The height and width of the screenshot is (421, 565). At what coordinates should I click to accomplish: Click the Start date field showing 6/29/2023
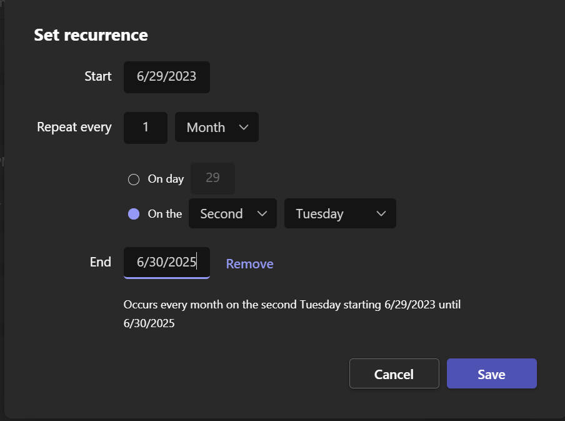166,77
